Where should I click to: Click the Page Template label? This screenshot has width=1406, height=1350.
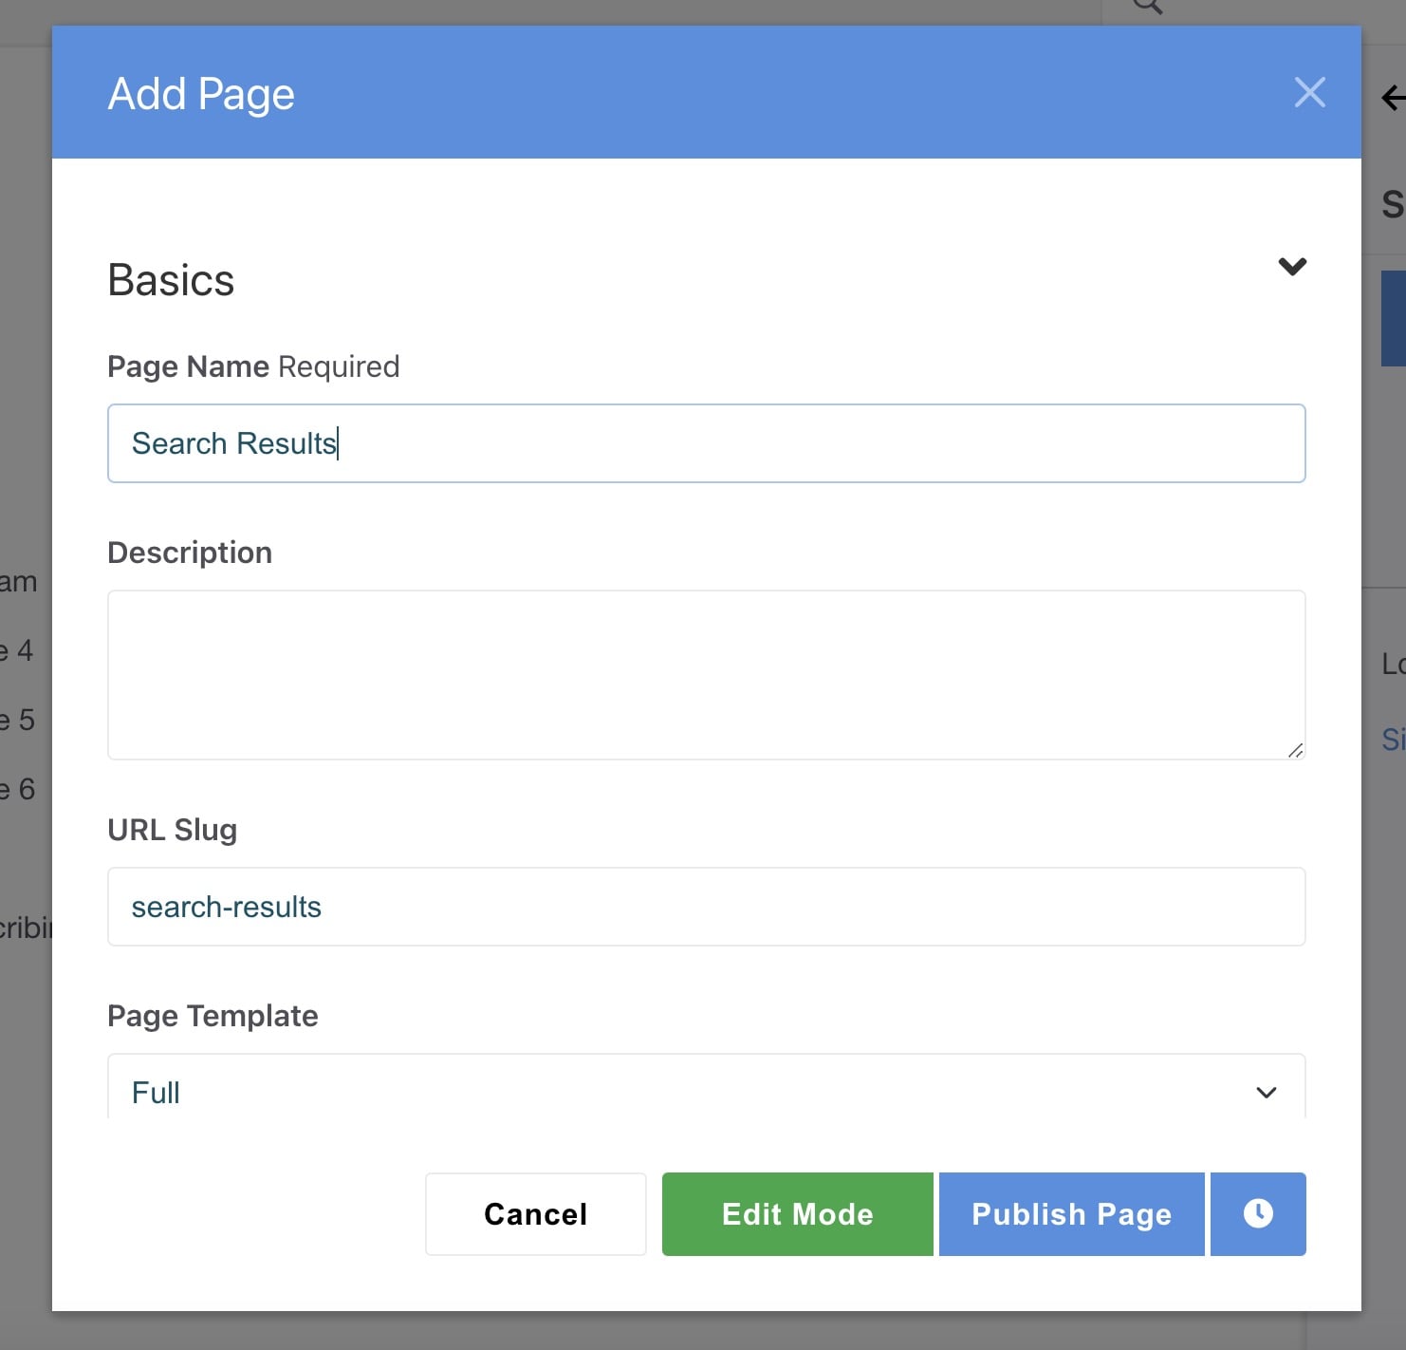213,1016
